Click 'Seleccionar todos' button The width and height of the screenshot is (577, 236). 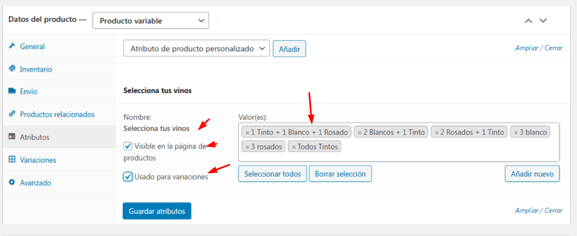point(273,174)
